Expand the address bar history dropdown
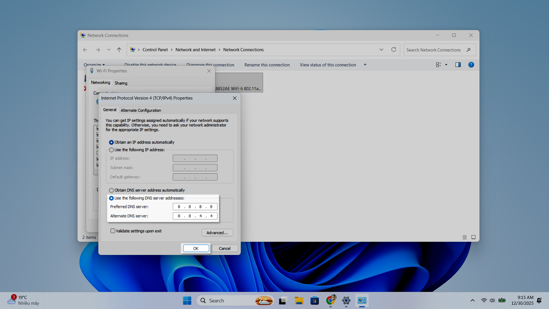This screenshot has width=549, height=309. (381, 49)
